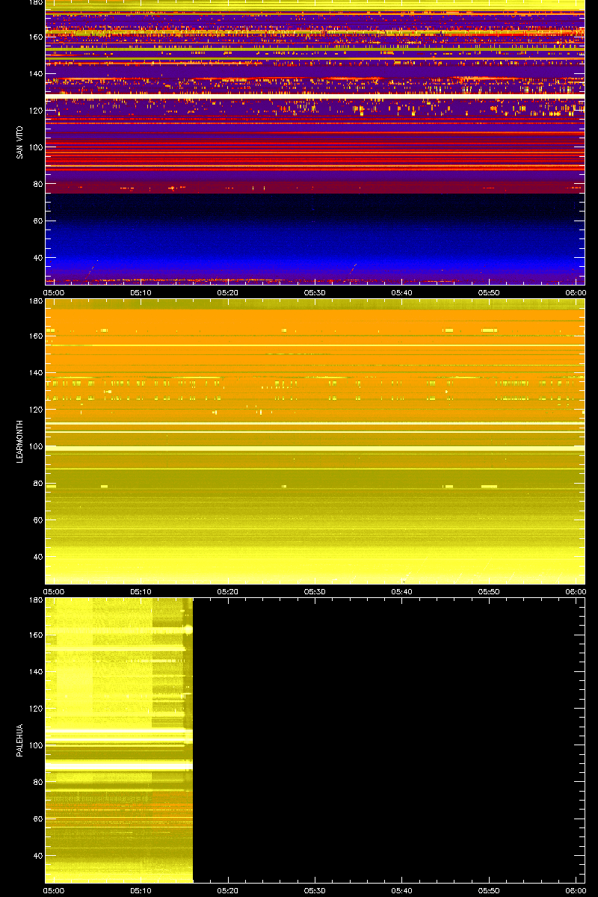Image resolution: width=598 pixels, height=897 pixels.
Task: Select the 05:50 tick under San Vito panel
Action: coord(489,292)
